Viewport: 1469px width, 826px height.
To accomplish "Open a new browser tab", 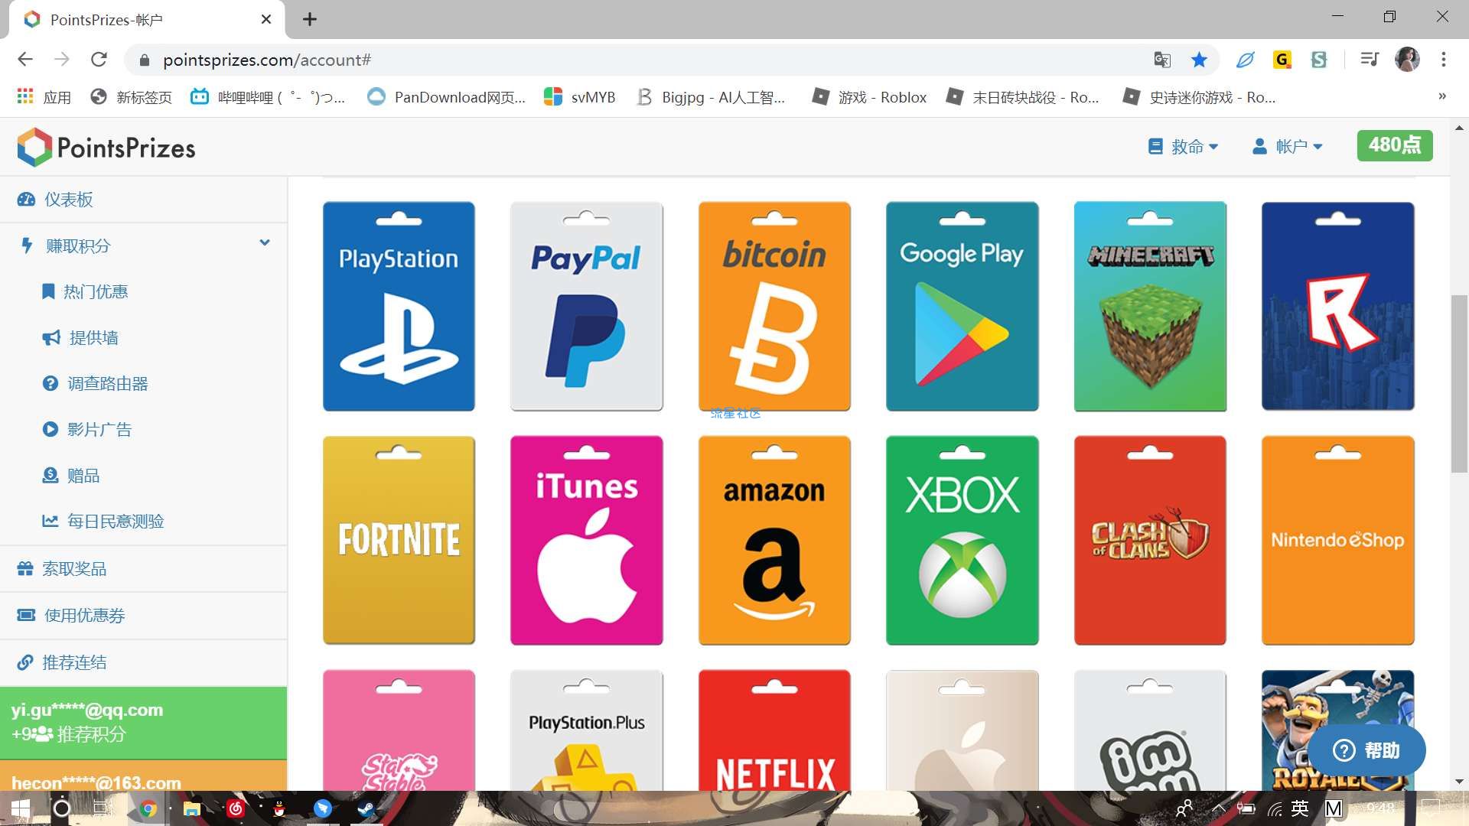I will click(309, 20).
